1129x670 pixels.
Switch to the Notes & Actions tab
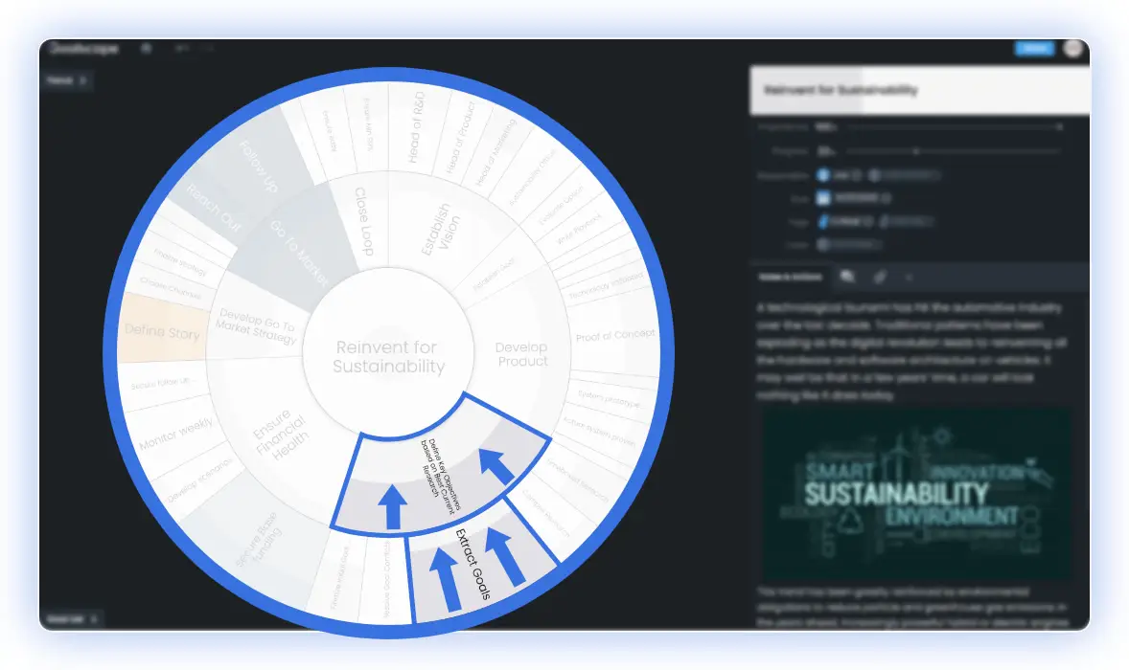tap(789, 276)
